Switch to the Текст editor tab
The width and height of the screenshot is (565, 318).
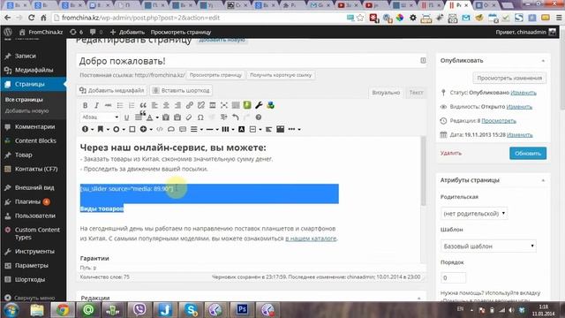(416, 93)
